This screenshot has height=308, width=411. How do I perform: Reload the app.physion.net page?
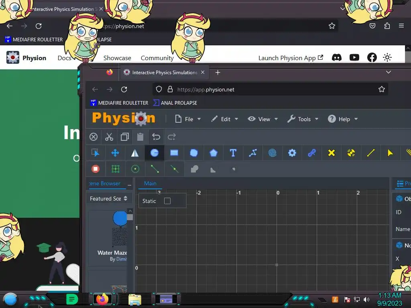point(124,89)
